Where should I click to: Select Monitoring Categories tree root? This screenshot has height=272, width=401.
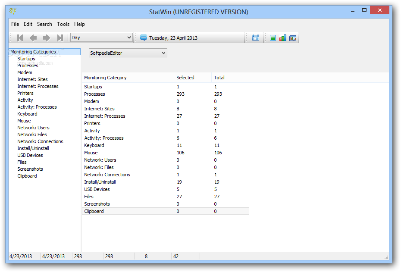point(44,52)
